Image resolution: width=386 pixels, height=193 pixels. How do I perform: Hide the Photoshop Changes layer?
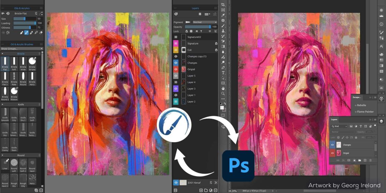pos(333,145)
